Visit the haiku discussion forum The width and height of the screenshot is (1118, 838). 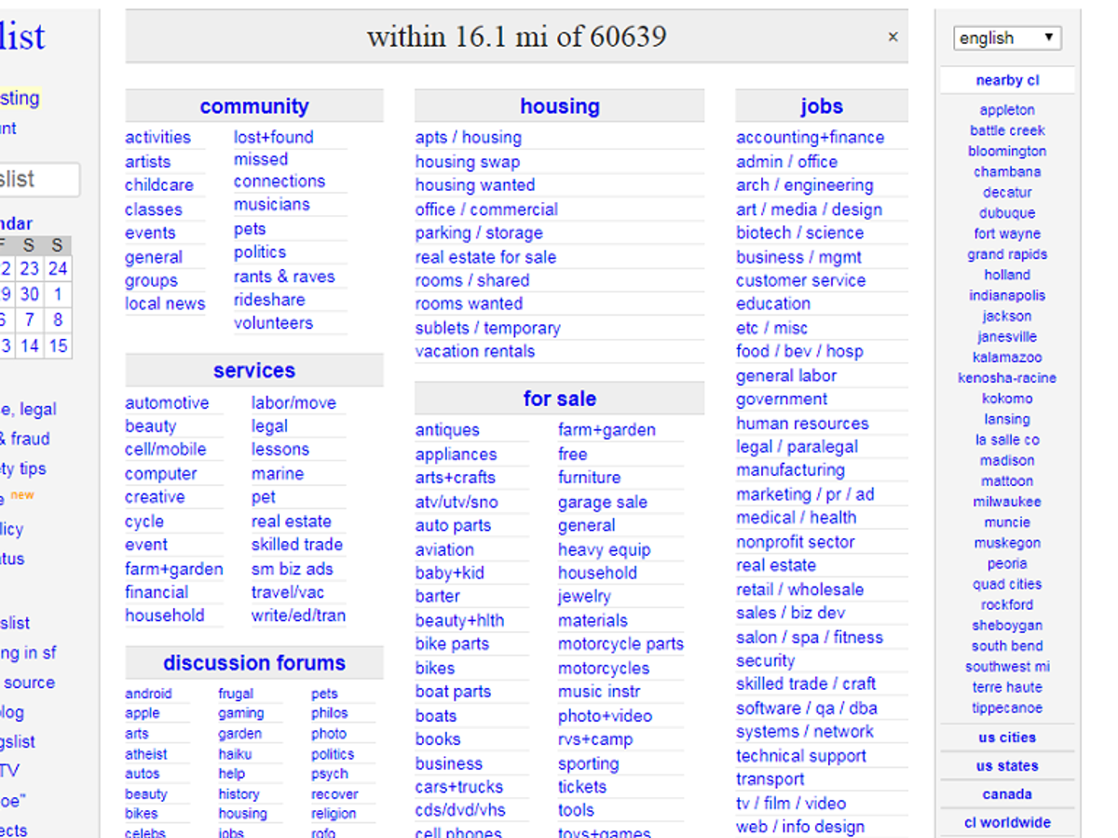click(235, 754)
